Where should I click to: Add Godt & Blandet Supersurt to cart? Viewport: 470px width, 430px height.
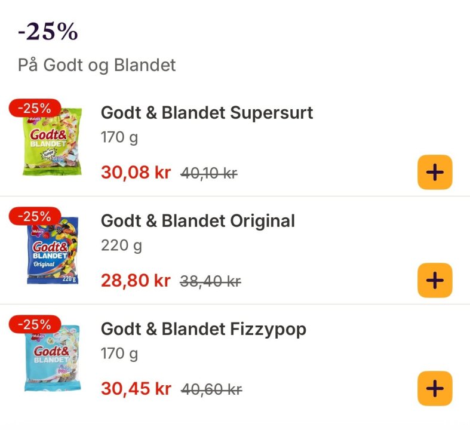click(434, 172)
